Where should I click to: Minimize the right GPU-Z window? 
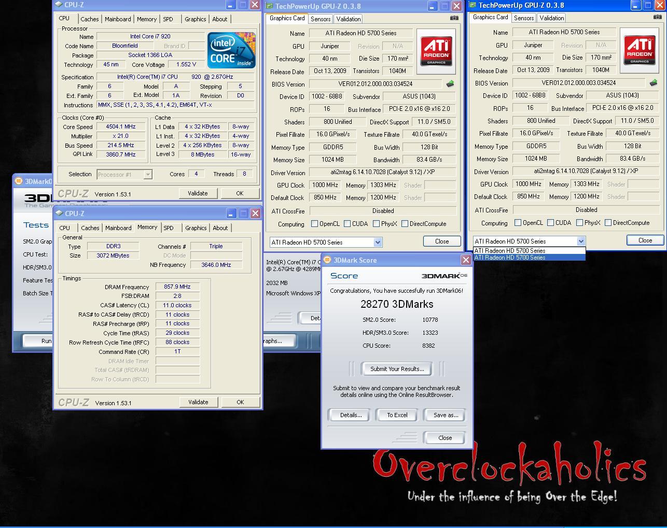tap(636, 5)
